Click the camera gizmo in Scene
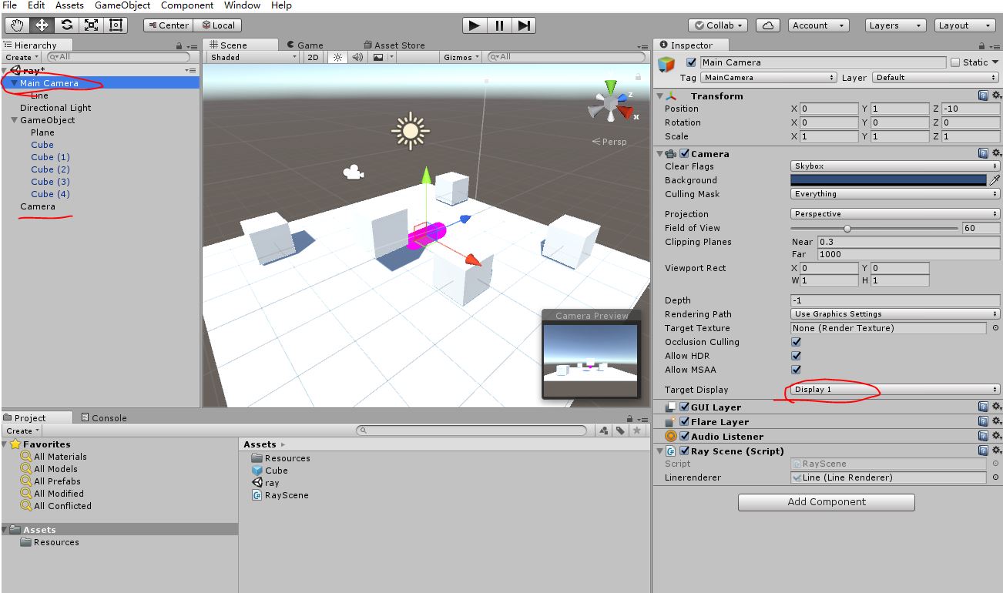This screenshot has width=1003, height=593. [354, 172]
